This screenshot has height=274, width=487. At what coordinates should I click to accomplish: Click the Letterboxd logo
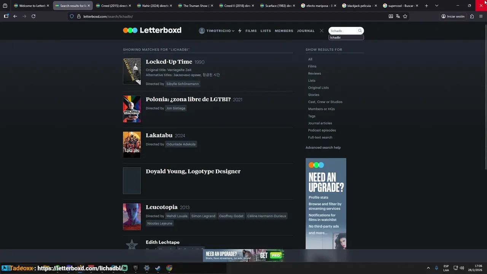point(152,30)
